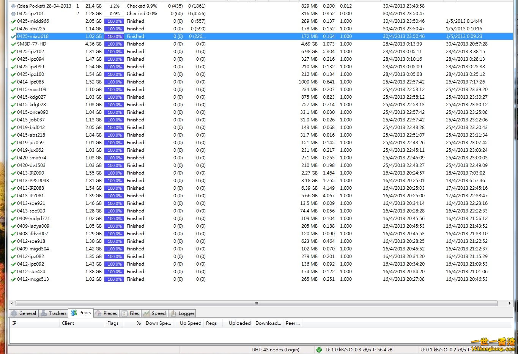The height and width of the screenshot is (354, 518).
Task: Open the Logger tab
Action: click(x=183, y=313)
